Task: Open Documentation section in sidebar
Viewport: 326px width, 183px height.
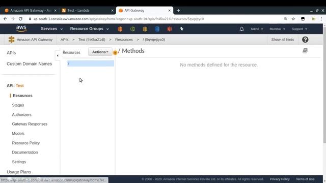Action: coord(25,152)
